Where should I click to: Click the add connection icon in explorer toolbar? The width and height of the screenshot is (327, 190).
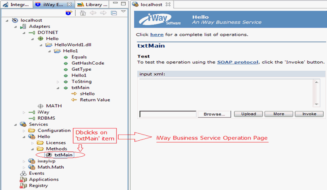coord(69,13)
